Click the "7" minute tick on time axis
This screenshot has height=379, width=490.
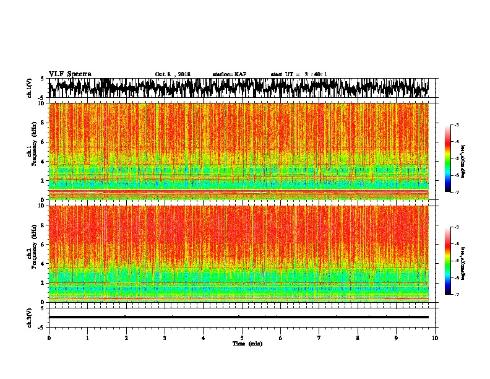point(319,338)
